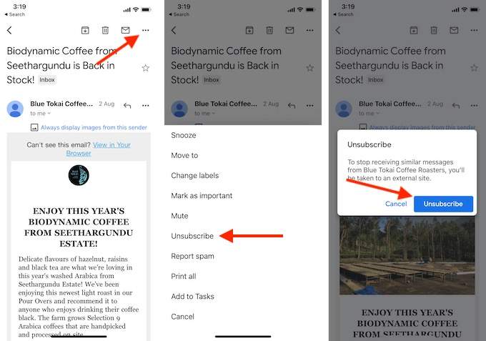Reply using the arrow in the first screen
The width and height of the screenshot is (486, 341).
[x=127, y=106]
